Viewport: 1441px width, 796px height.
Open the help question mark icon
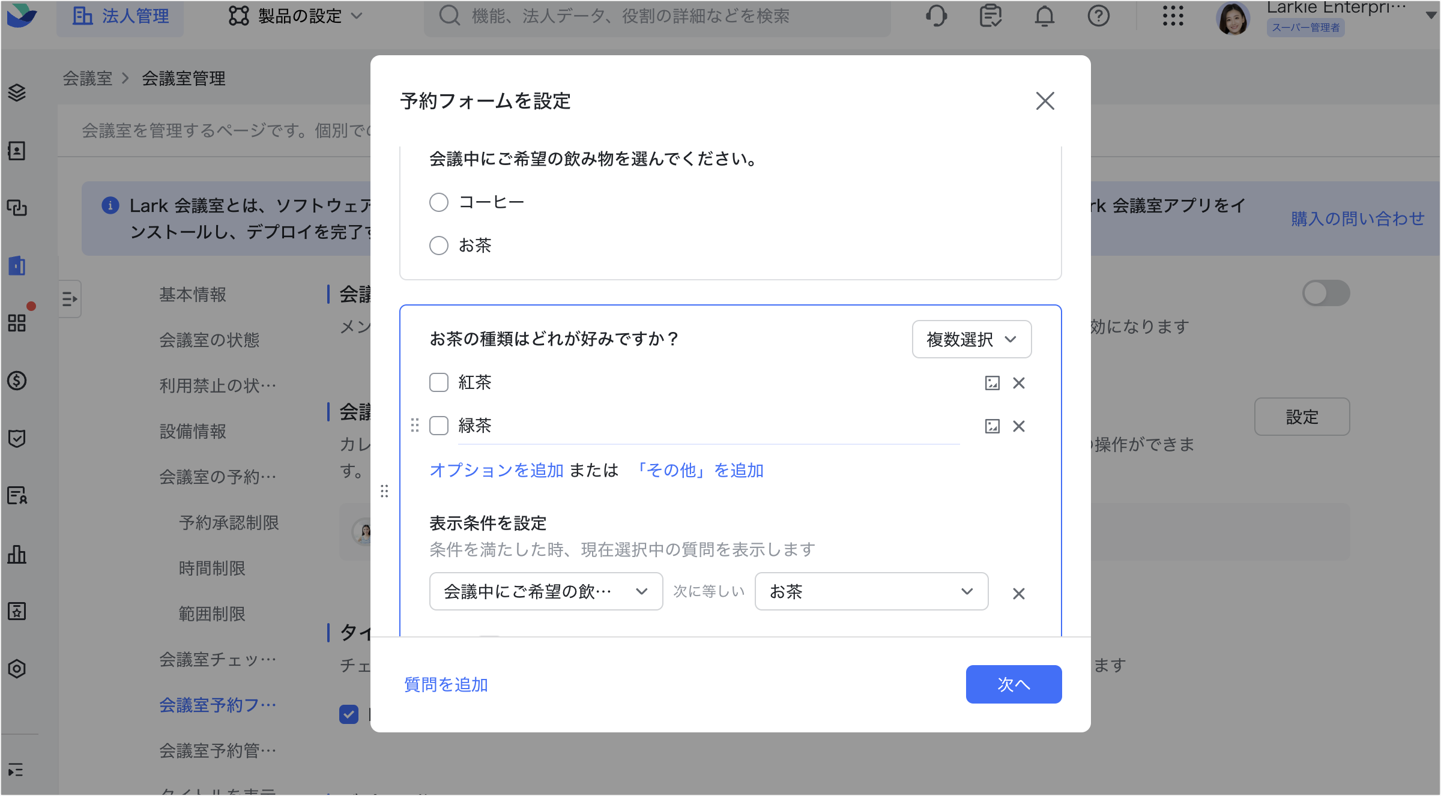point(1098,16)
